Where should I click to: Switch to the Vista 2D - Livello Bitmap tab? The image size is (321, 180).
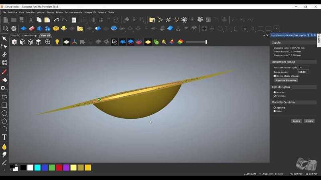pos(24,36)
